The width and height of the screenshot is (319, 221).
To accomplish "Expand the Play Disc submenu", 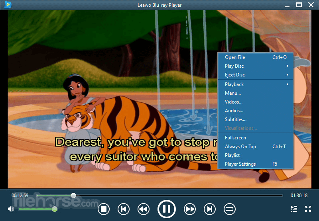I will [x=256, y=66].
